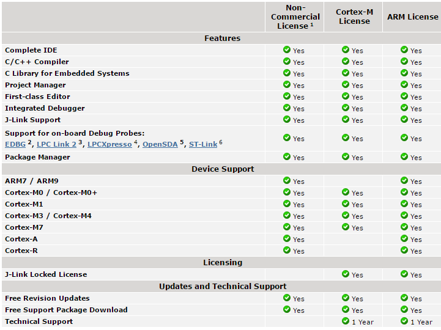This screenshot has width=441, height=330.
Task: Click ARM License check for ARM7 / ARM9
Action: point(404,181)
